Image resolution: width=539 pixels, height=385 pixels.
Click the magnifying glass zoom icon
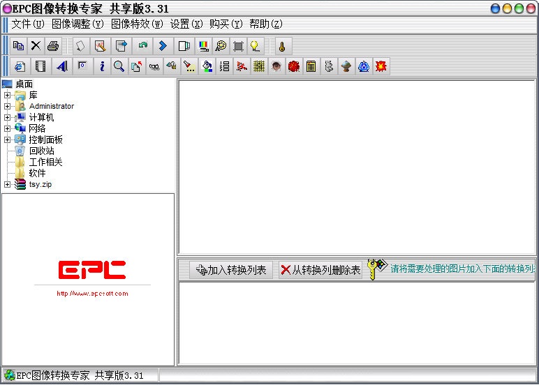click(119, 66)
